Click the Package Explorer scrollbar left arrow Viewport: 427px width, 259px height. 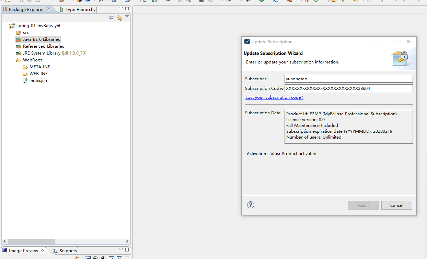pos(4,241)
